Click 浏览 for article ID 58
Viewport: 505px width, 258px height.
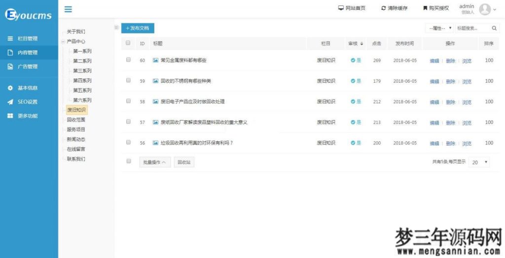[467, 102]
